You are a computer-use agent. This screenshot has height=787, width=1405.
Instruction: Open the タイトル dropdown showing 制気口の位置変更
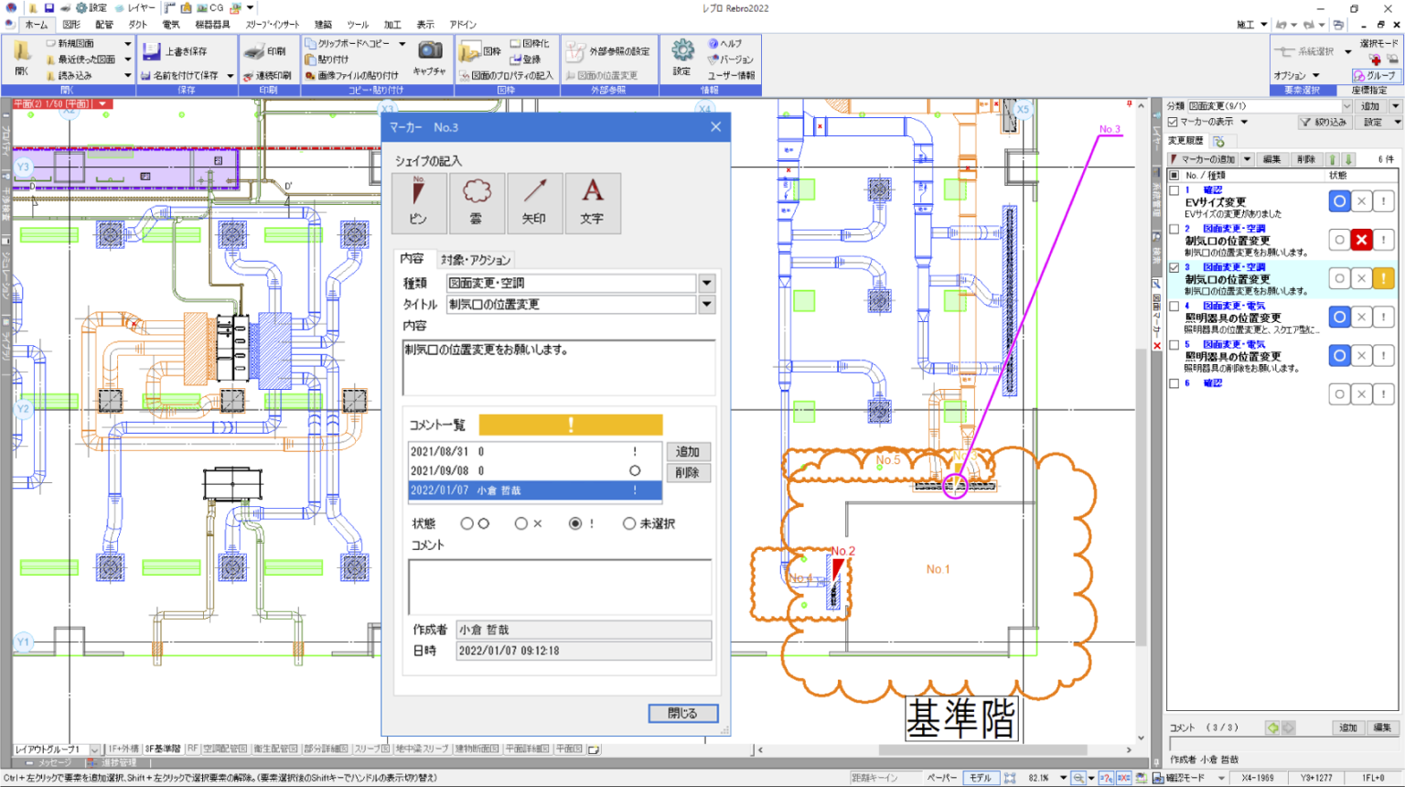point(706,303)
